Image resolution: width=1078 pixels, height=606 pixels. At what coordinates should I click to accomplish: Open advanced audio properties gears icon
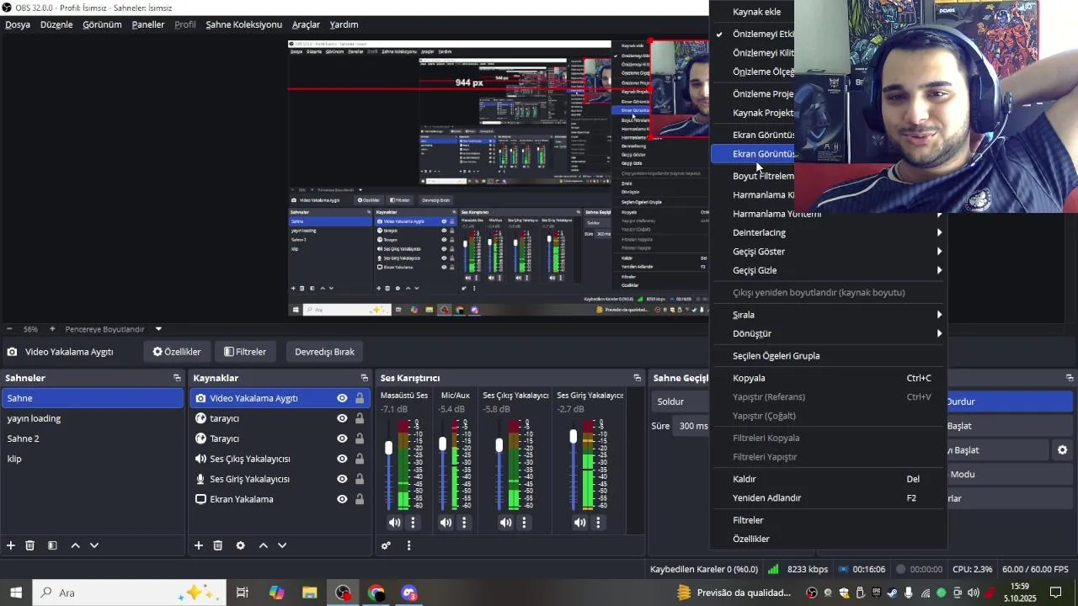coord(387,545)
